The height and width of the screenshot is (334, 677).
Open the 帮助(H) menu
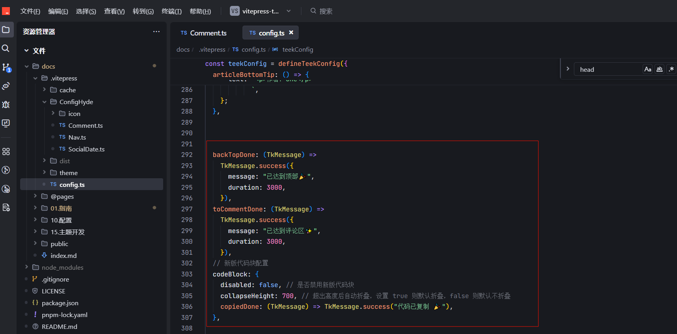pyautogui.click(x=200, y=11)
